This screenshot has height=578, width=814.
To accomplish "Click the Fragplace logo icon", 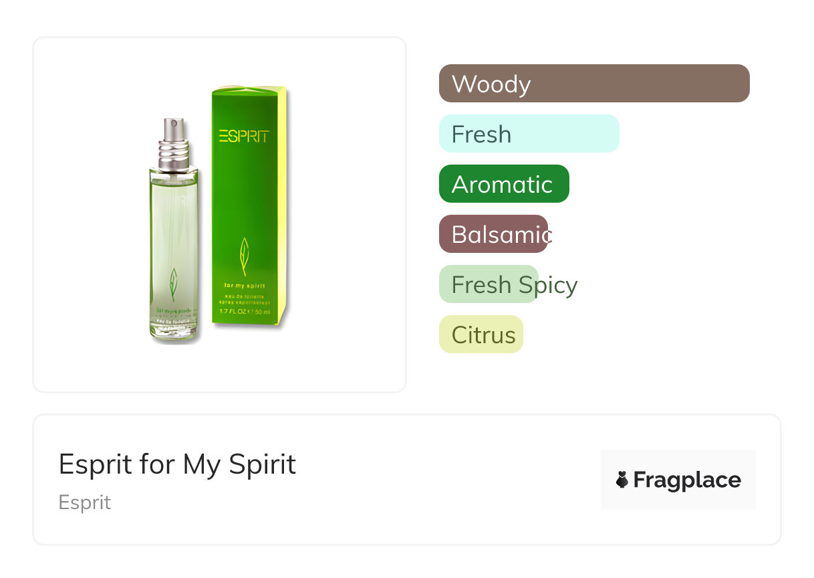I will click(x=622, y=480).
